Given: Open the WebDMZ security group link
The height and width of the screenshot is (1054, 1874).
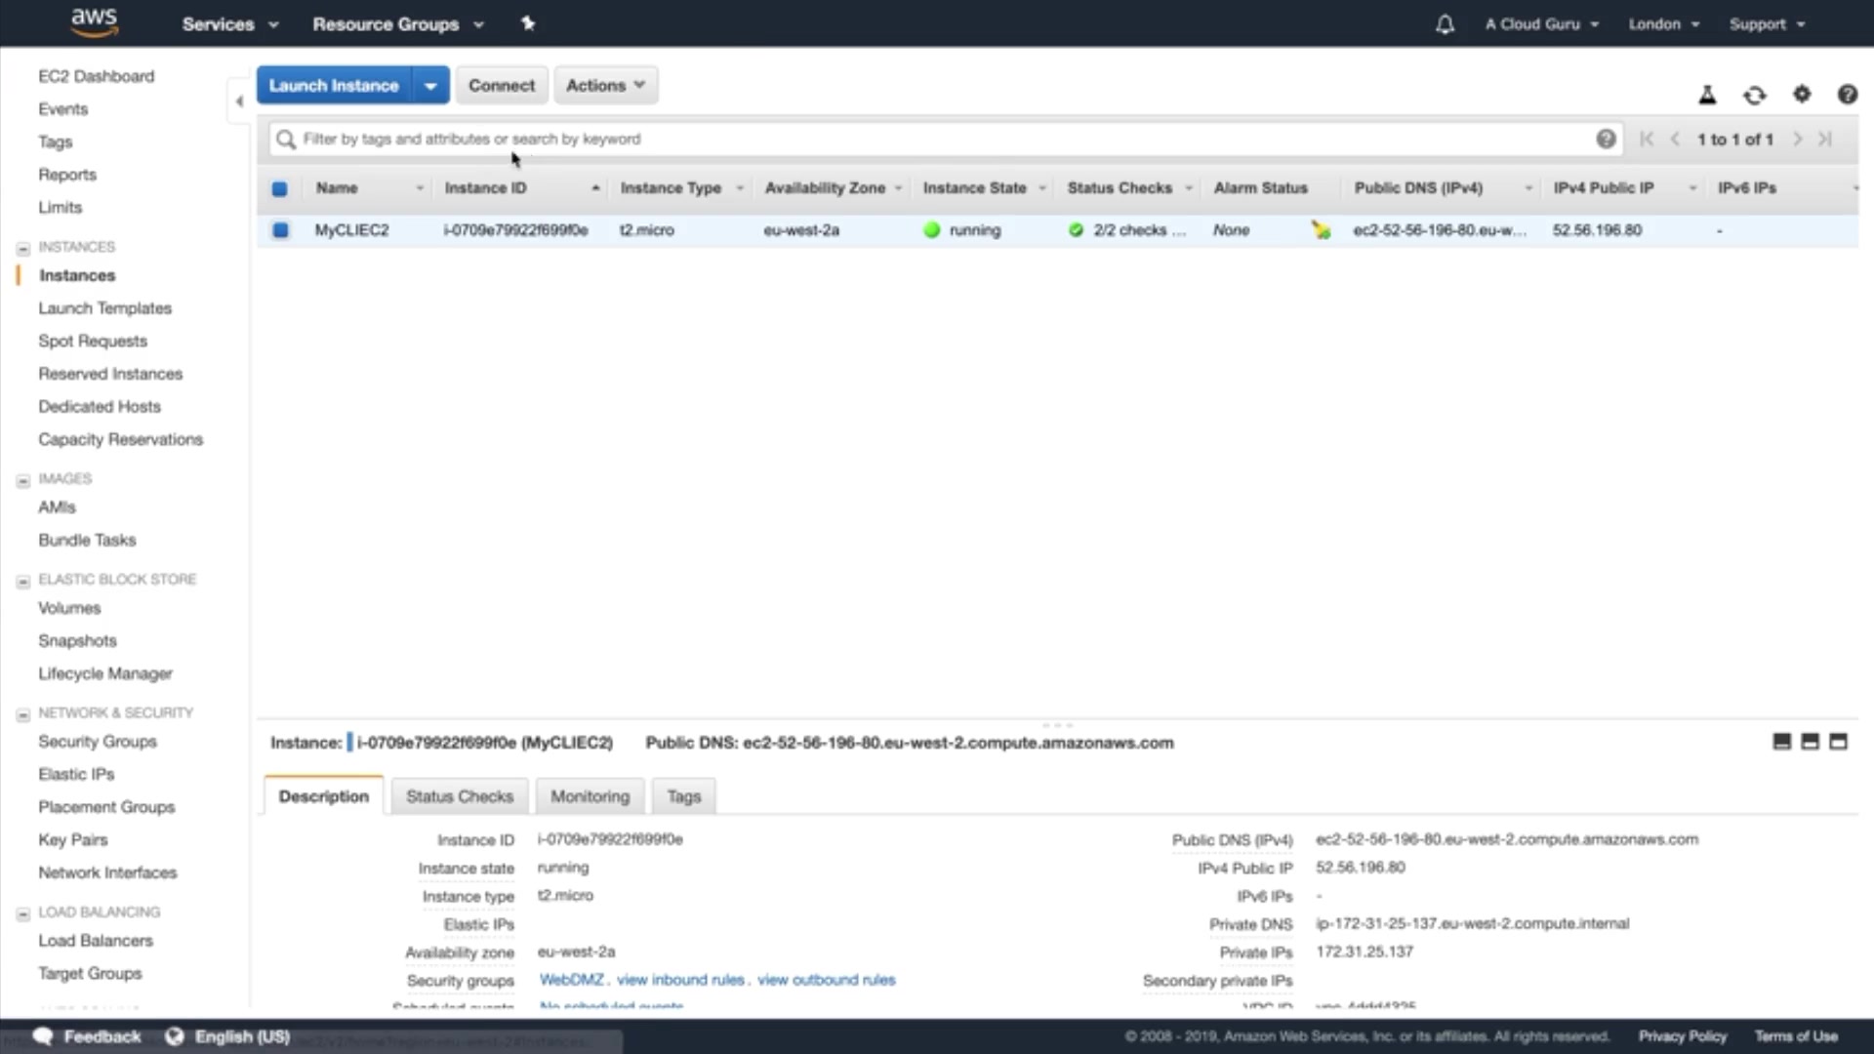Looking at the screenshot, I should [571, 980].
